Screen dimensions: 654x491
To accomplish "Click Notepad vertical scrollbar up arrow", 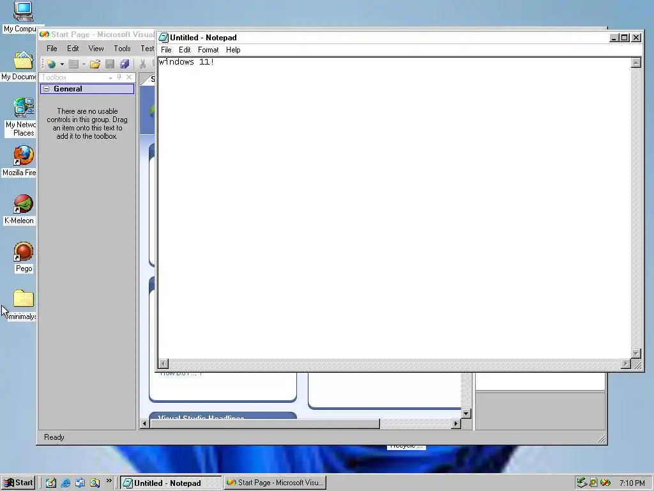I will point(635,63).
